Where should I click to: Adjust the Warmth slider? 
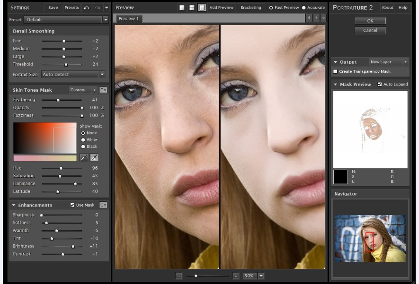click(57, 231)
